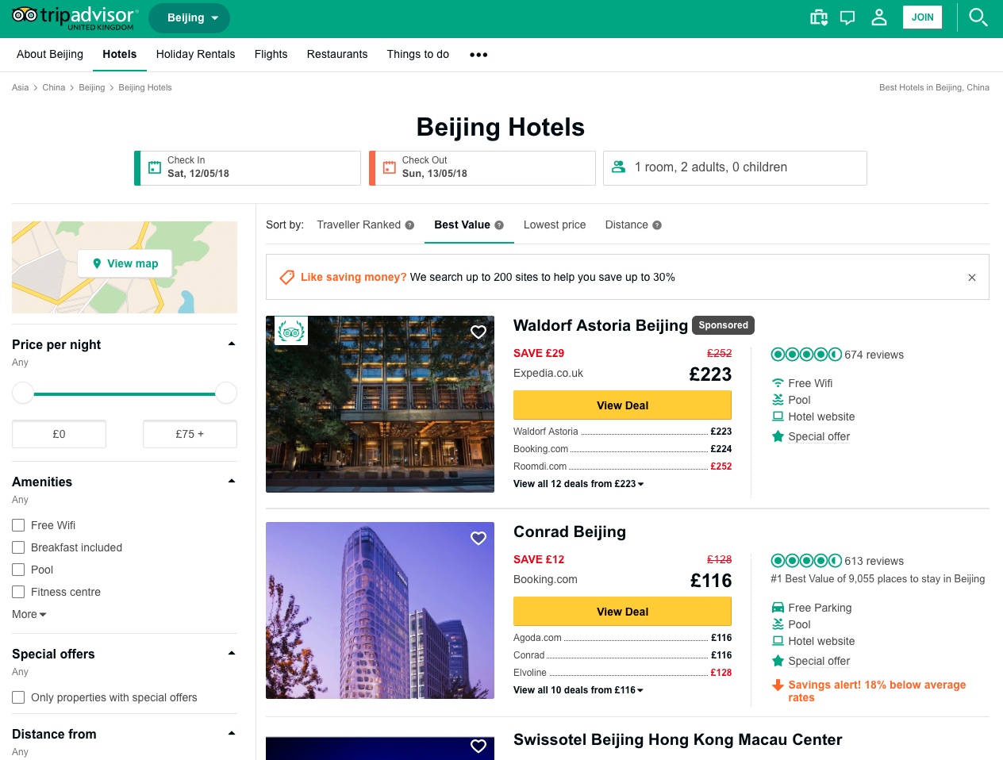Click the Savings alert down arrow icon
This screenshot has width=1003, height=760.
[x=778, y=685]
